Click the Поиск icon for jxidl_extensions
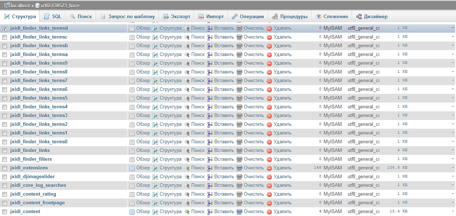Viewport: 456px width, 216px height. [x=187, y=168]
